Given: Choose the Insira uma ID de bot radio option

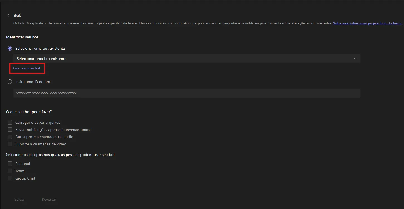Looking at the screenshot, I should pos(10,82).
